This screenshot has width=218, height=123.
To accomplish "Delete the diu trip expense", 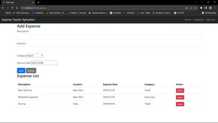I will pyautogui.click(x=180, y=104).
